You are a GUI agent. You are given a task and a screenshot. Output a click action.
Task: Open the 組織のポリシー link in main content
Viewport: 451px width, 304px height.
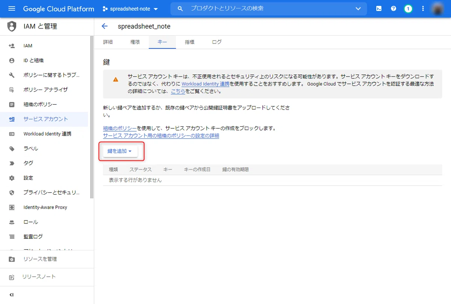[x=120, y=128]
